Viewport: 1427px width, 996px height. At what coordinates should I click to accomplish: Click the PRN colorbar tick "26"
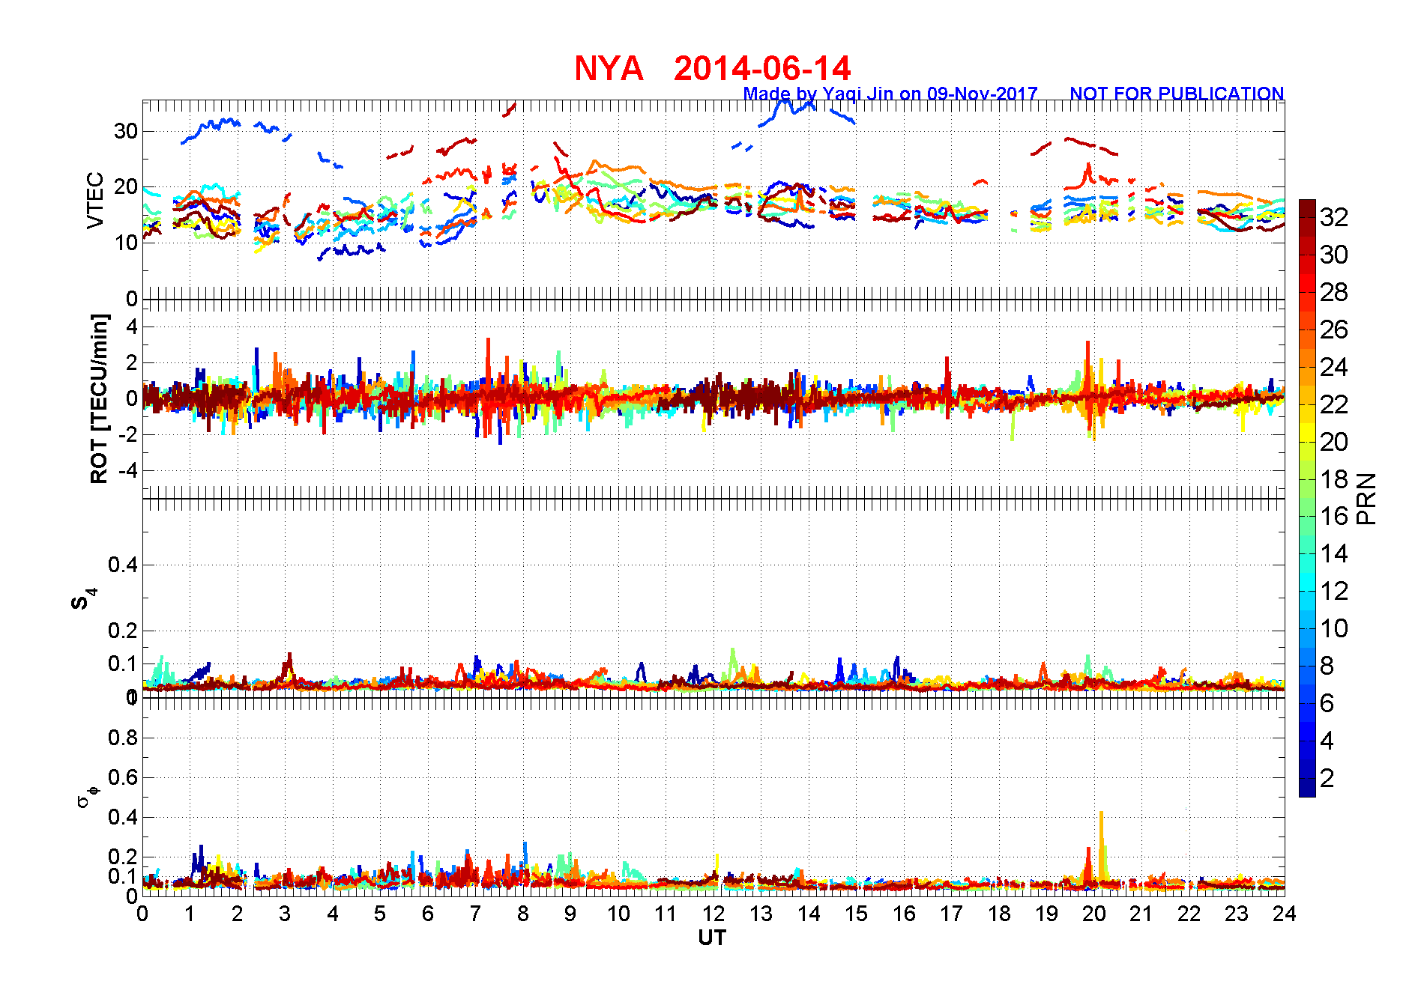pyautogui.click(x=1334, y=330)
